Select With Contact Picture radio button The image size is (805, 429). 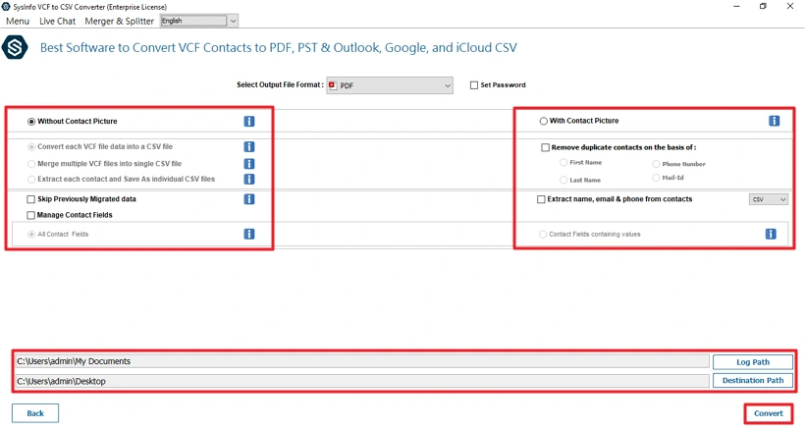pyautogui.click(x=543, y=121)
